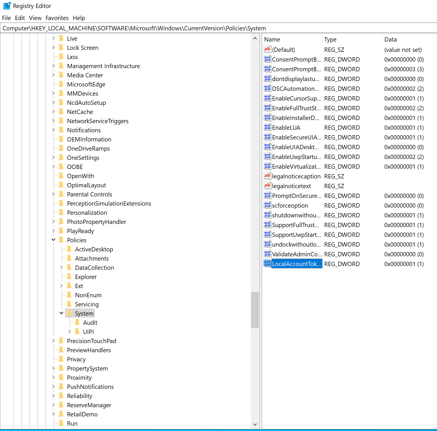Click the REG_DWORD icon beside EnableLUA
The image size is (437, 431).
tap(267, 127)
